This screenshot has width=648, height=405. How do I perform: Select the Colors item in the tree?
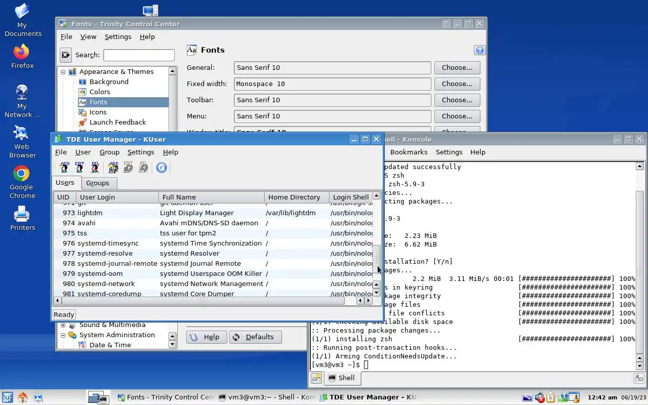pos(100,92)
